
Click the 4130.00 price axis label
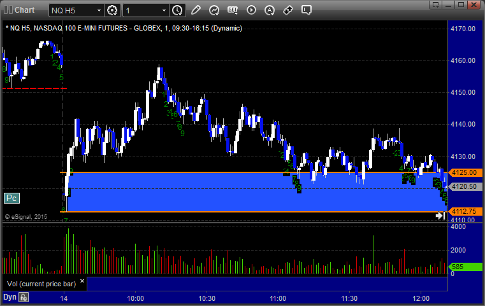[x=463, y=156]
